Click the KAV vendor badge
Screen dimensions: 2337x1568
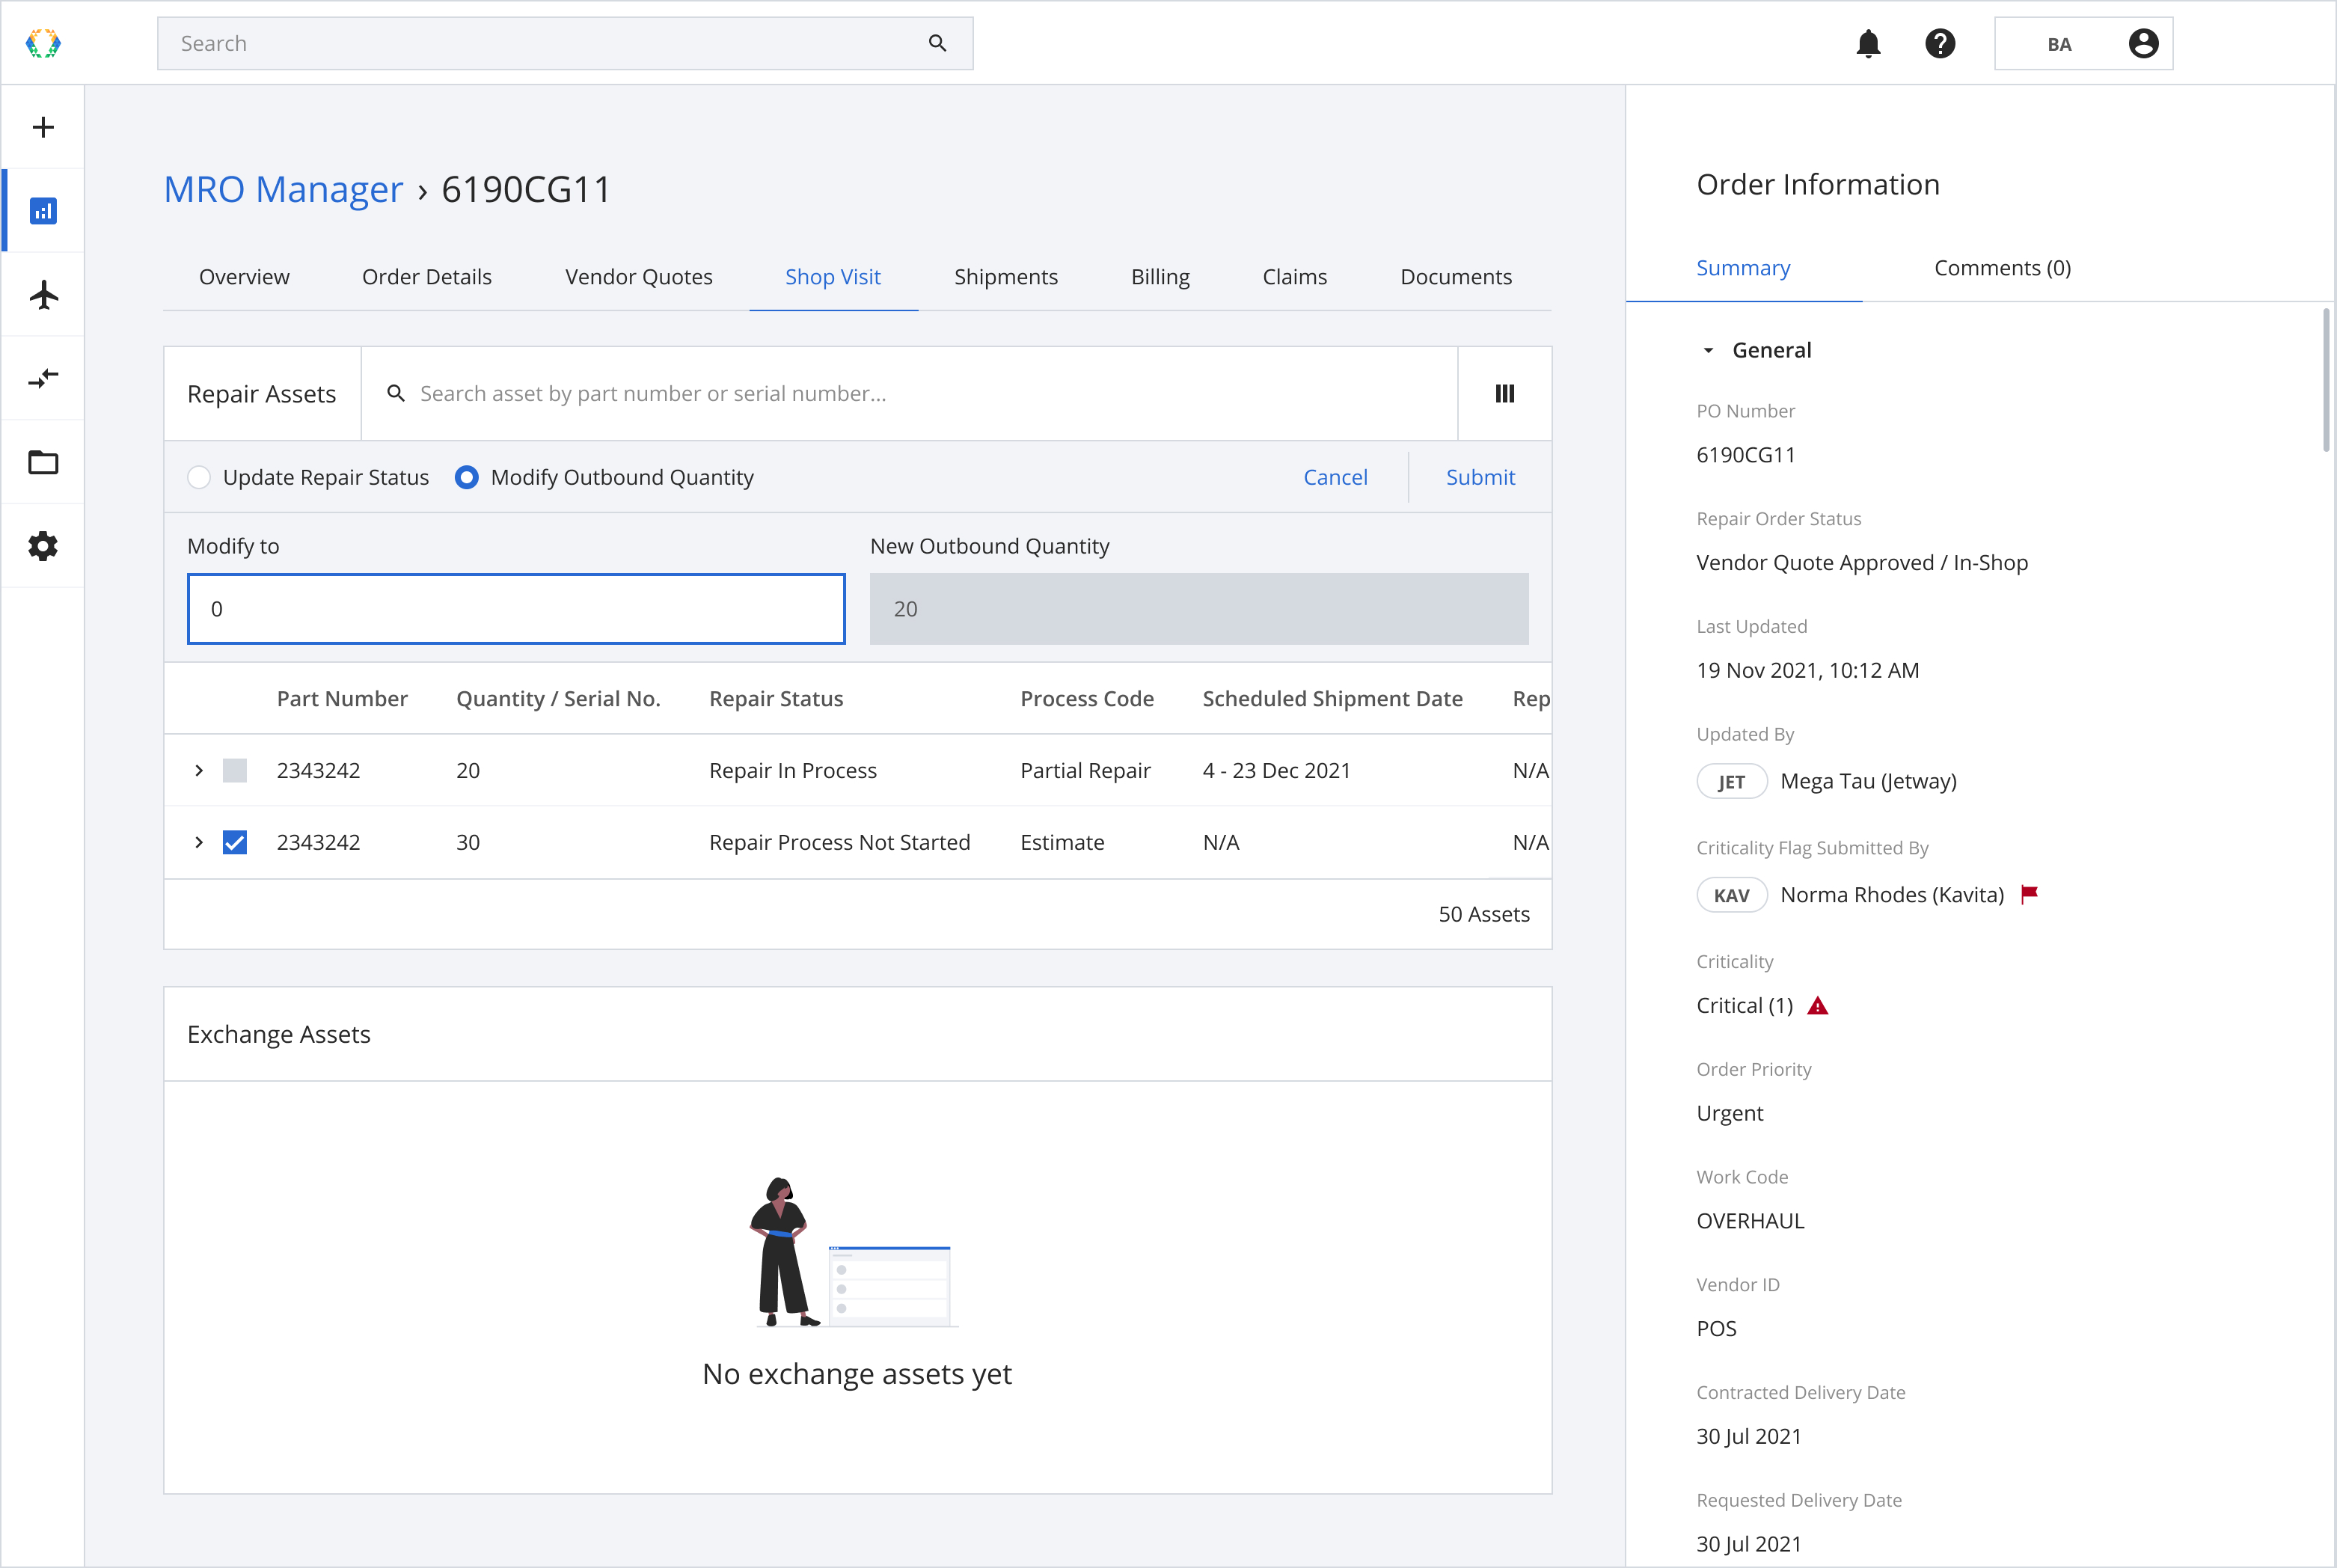(1732, 895)
